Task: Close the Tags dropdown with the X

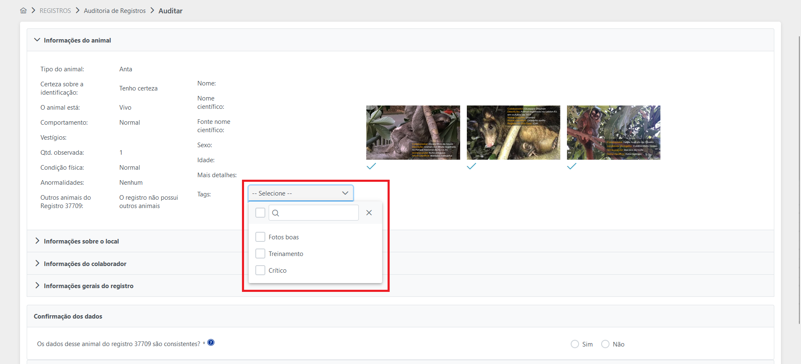Action: [369, 213]
